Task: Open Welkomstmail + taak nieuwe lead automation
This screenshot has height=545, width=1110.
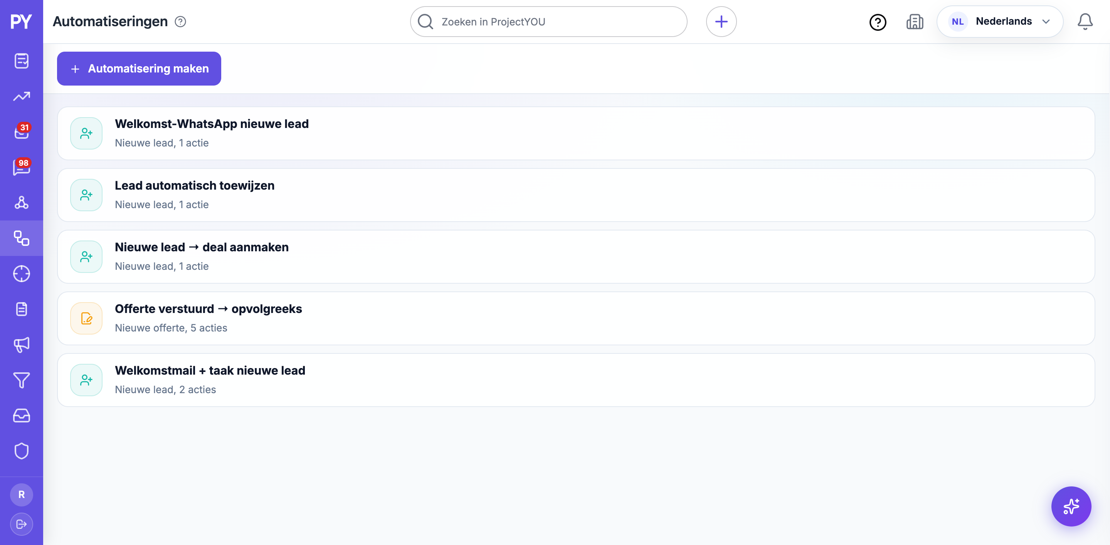Action: 576,380
